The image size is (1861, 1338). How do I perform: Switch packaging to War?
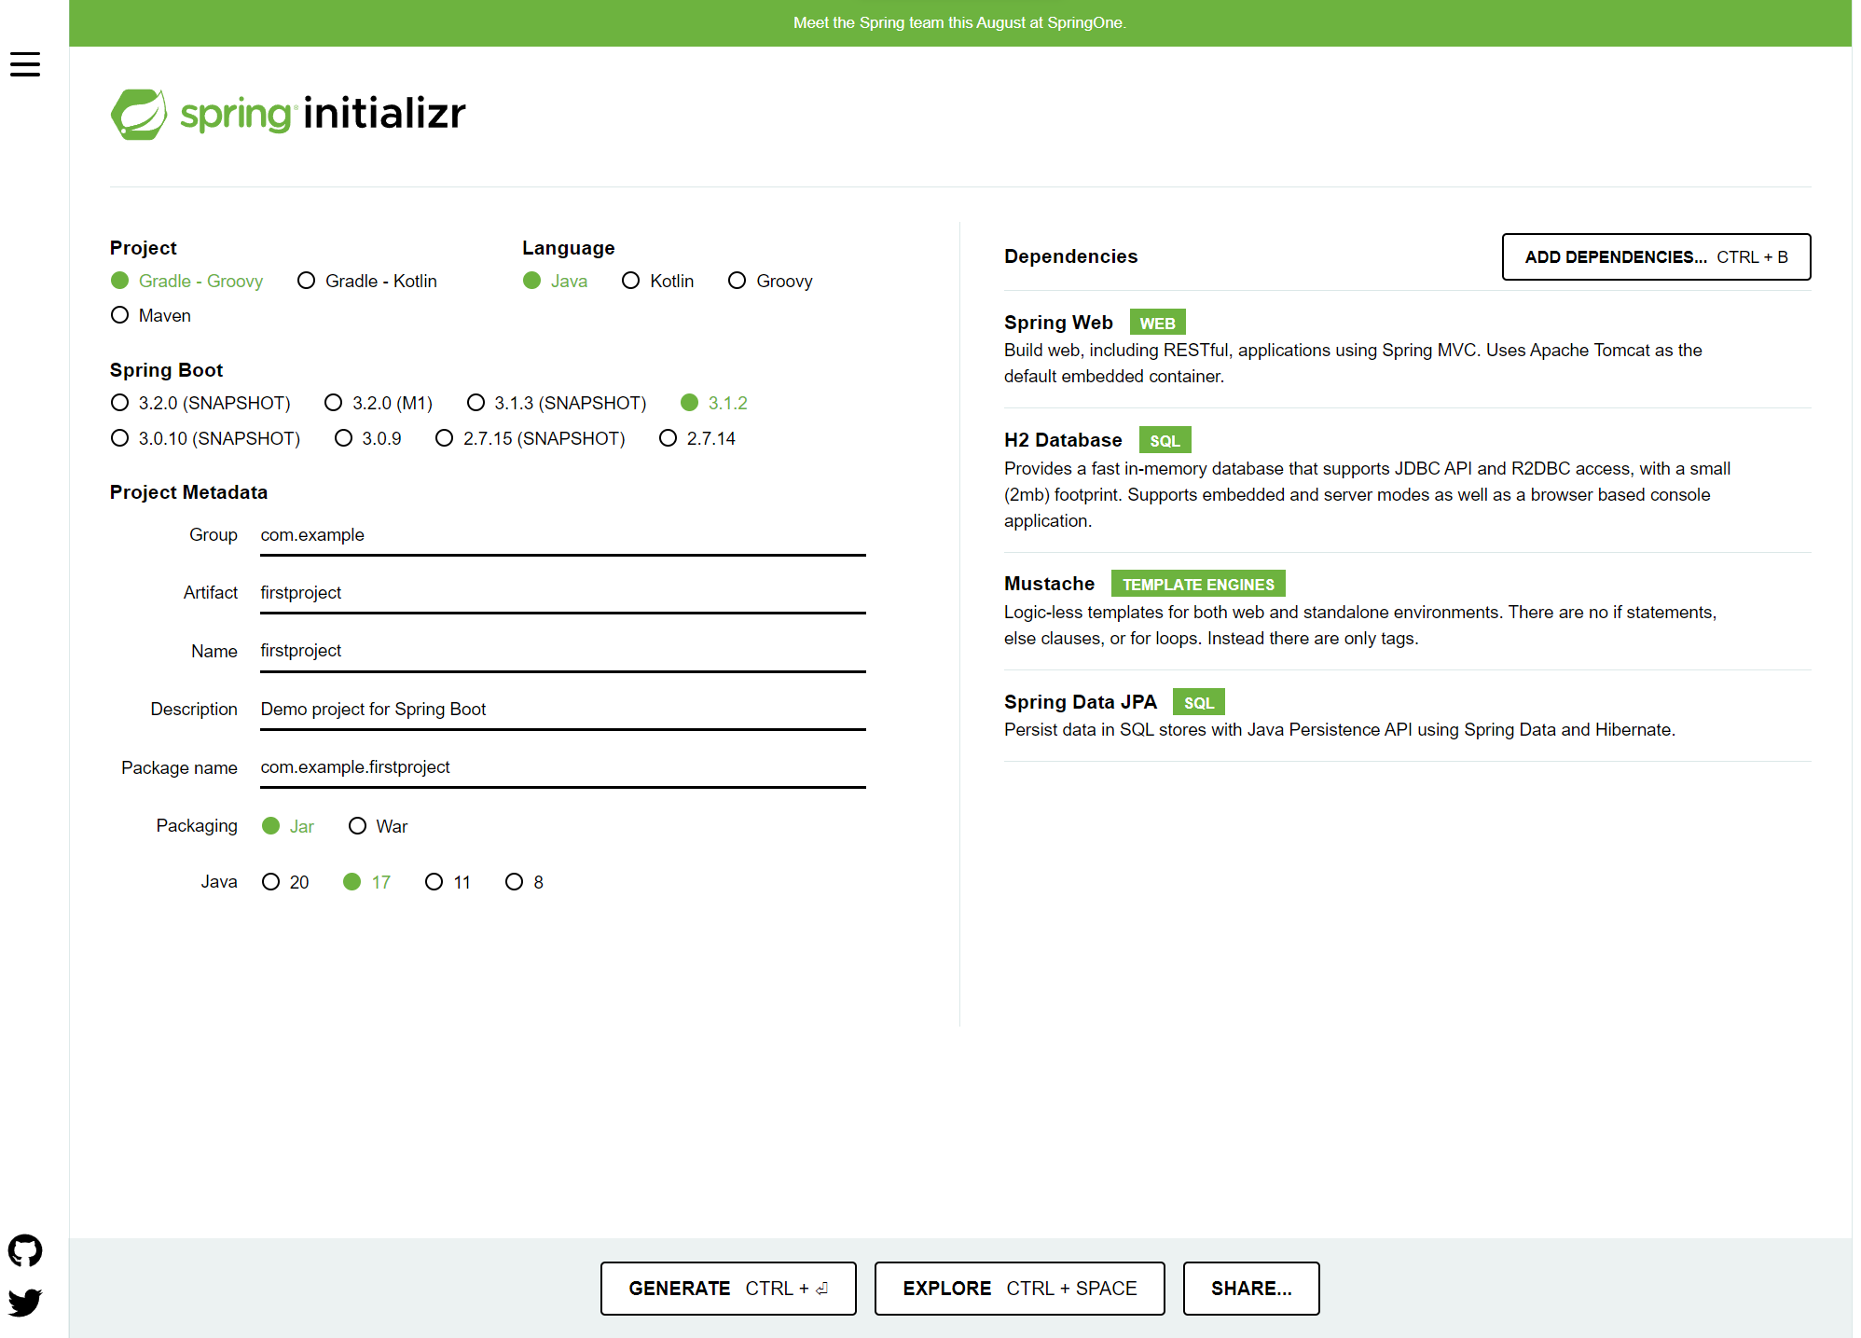point(357,826)
